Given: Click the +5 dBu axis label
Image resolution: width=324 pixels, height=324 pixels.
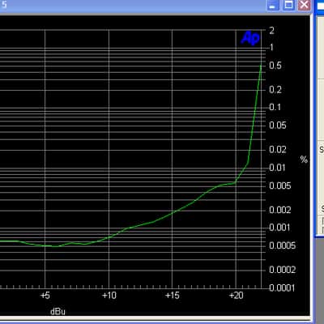Looking at the screenshot, I should click(x=45, y=296).
